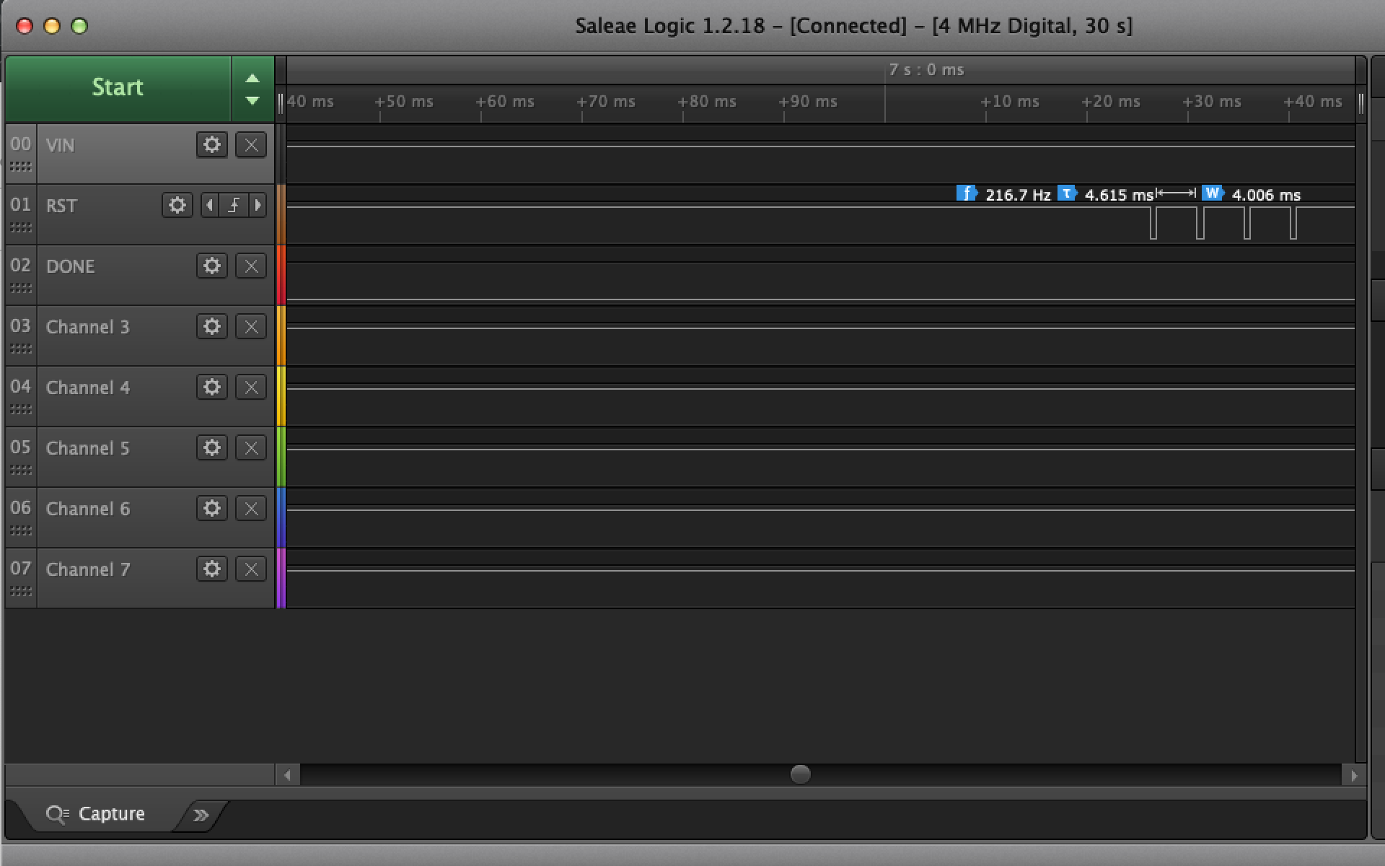Click X trigger button on Channel 6
1385x866 pixels.
[251, 509]
